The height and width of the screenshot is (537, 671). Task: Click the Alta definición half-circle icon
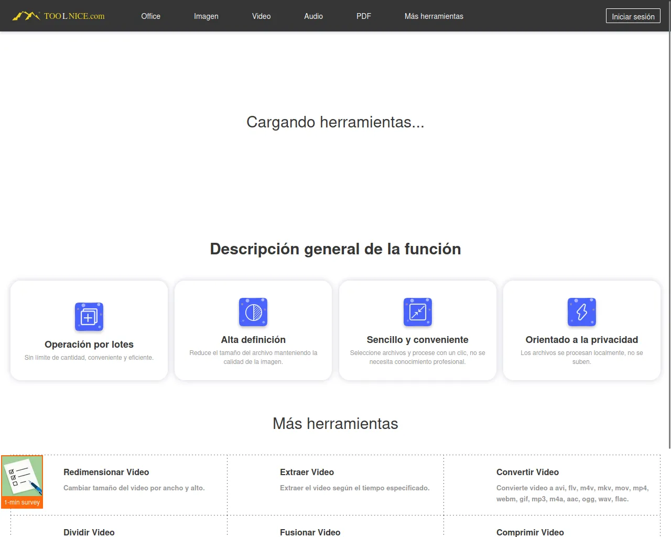coord(253,312)
